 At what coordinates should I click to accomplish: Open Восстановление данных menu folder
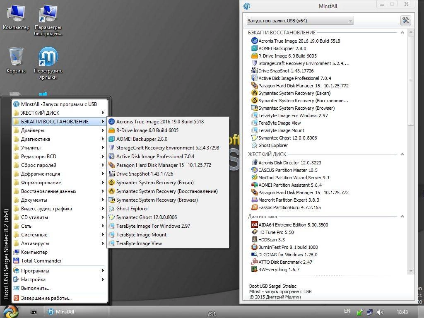(x=59, y=191)
